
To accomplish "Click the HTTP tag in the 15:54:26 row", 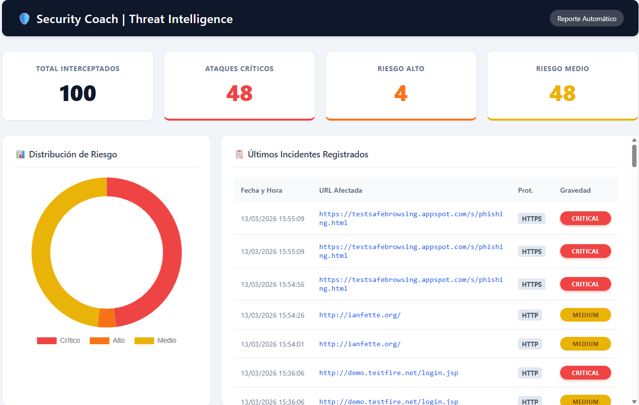I will [x=530, y=315].
